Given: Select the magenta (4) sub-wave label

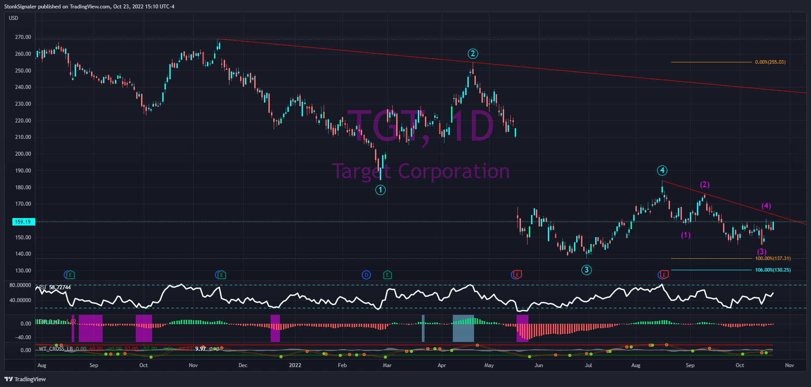Looking at the screenshot, I should tap(766, 206).
